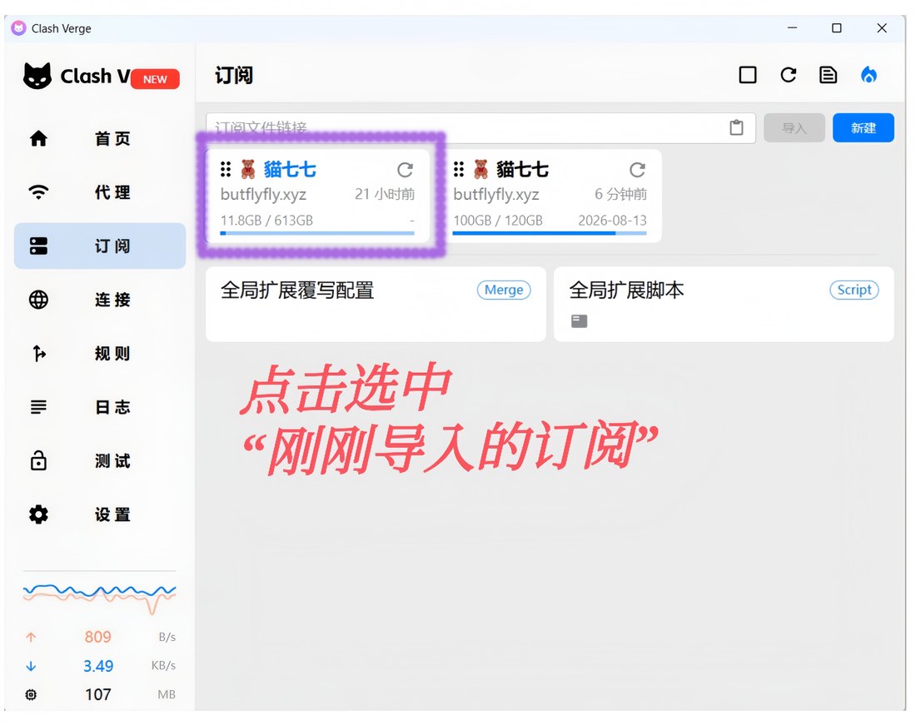Go to the 代理 page

(x=100, y=192)
